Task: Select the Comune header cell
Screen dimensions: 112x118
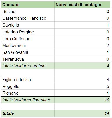Action: pyautogui.click(x=28, y=5)
